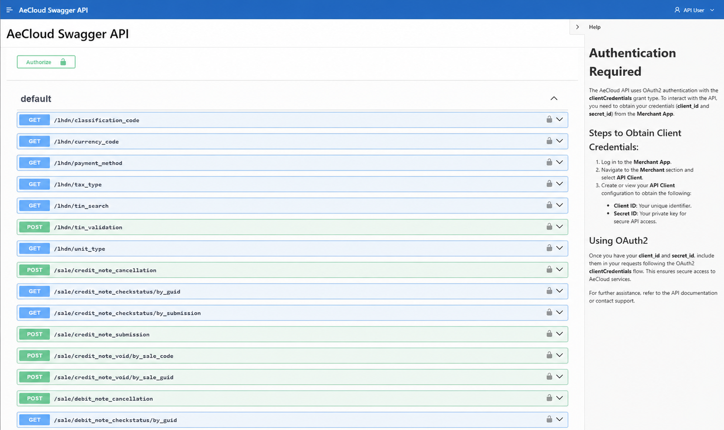This screenshot has width=724, height=430.
Task: Expand credit_note_void/by_sale_guid chevron
Action: 560,377
